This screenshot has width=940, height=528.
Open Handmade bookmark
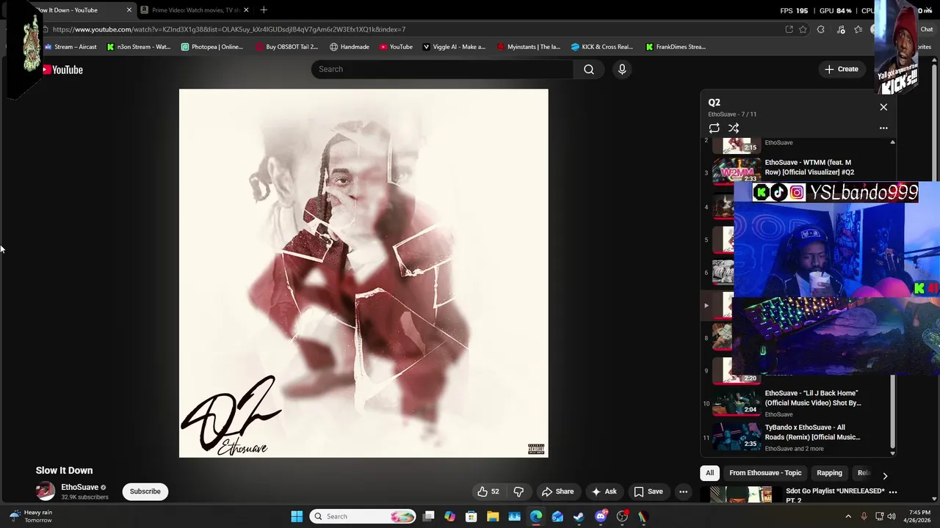(350, 47)
